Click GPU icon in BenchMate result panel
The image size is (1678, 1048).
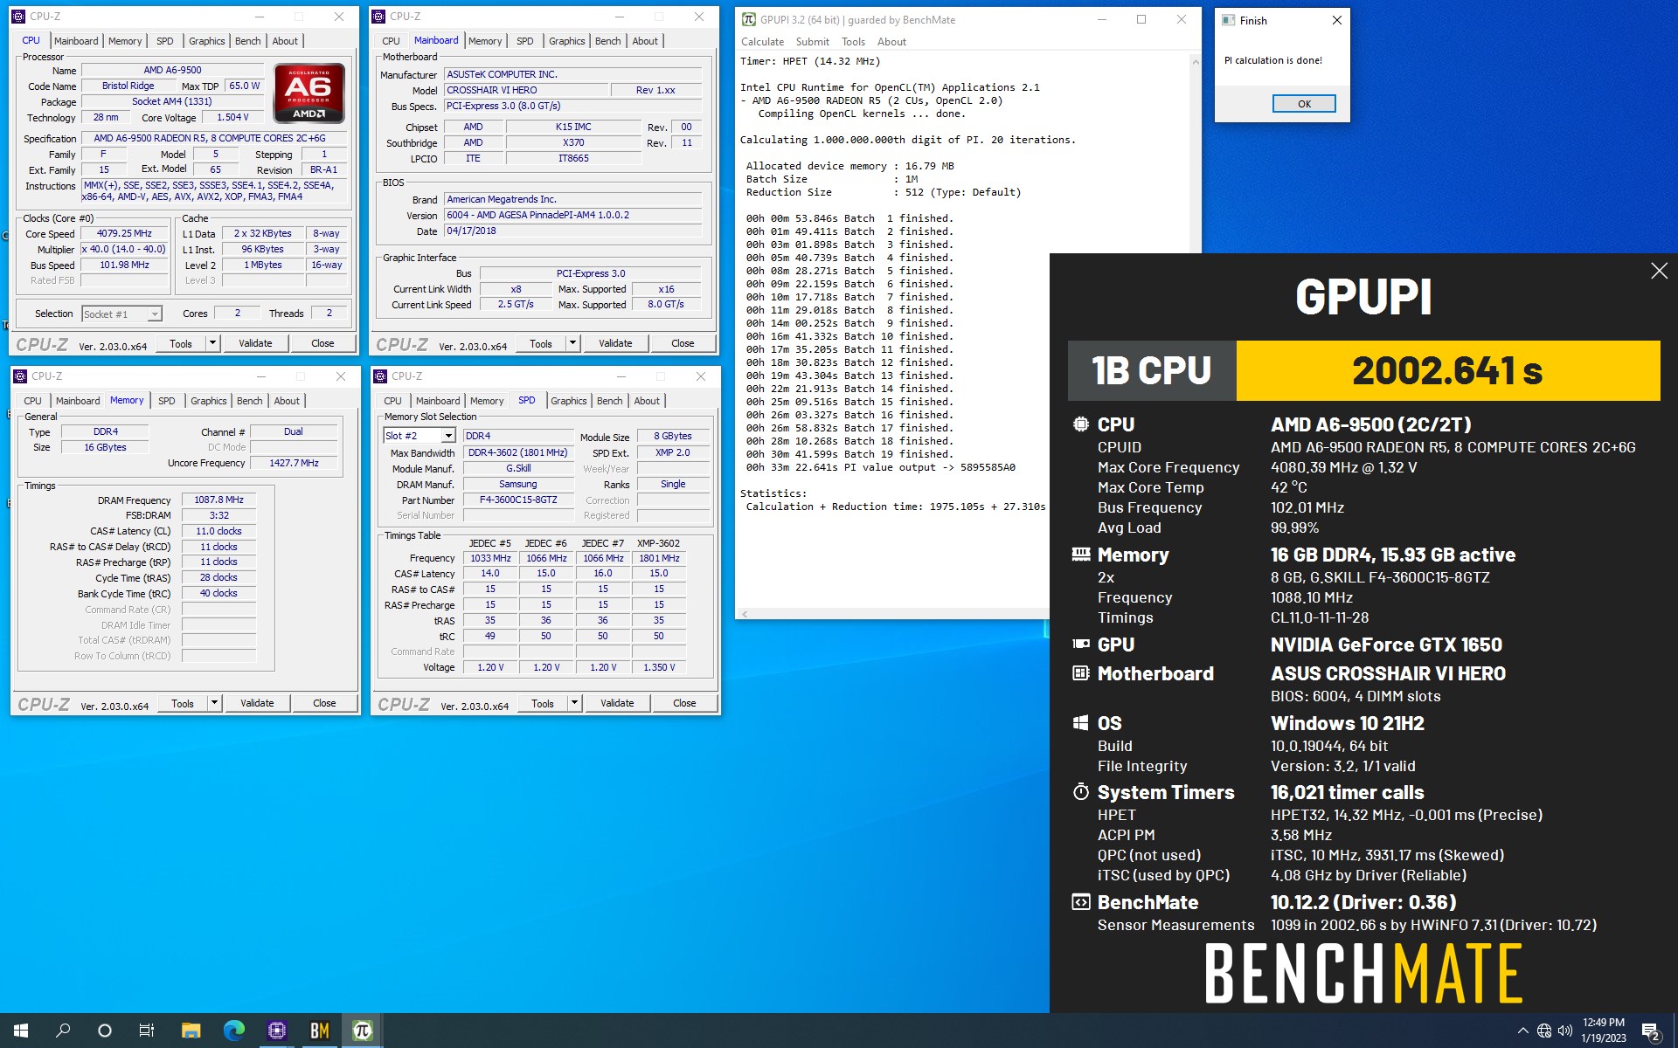(1081, 645)
